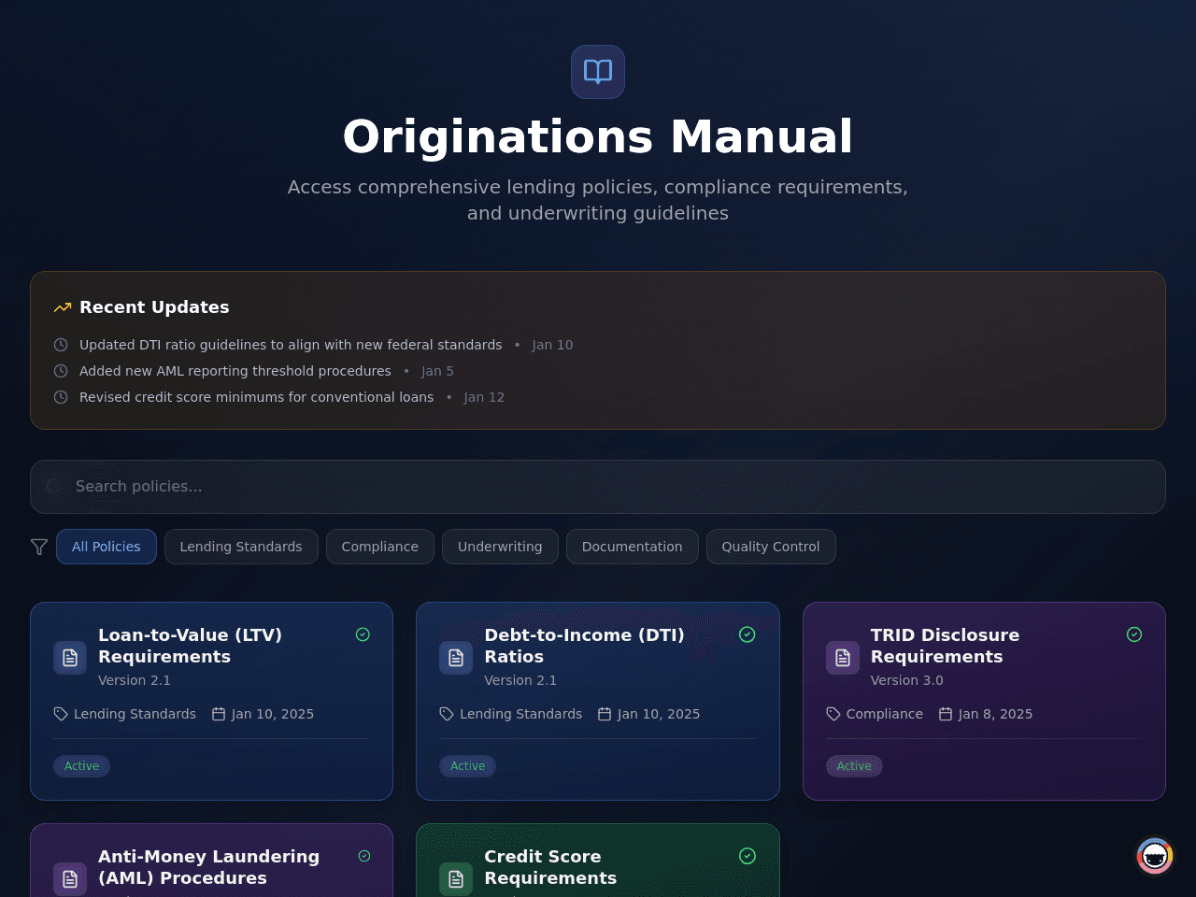This screenshot has width=1196, height=897.
Task: Click 'Jan 10, 2025' on the Loan-to-Value card
Action: [x=273, y=714]
